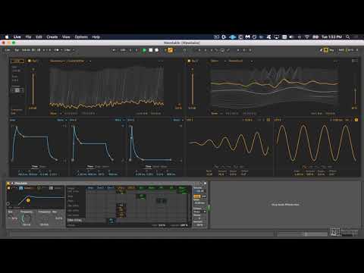364x273 pixels.
Task: Toggle the Osc 1 on/off switch
Action: click(30, 61)
